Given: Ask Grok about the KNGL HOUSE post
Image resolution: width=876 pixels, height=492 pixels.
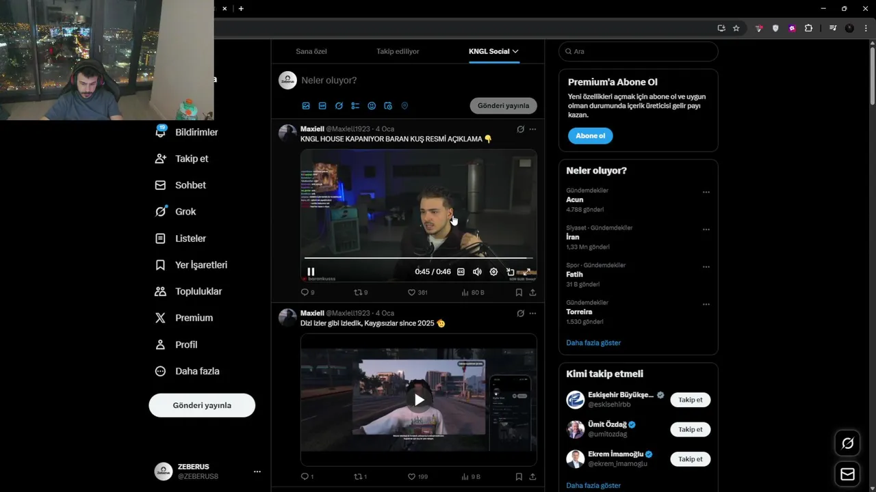Looking at the screenshot, I should click(520, 129).
